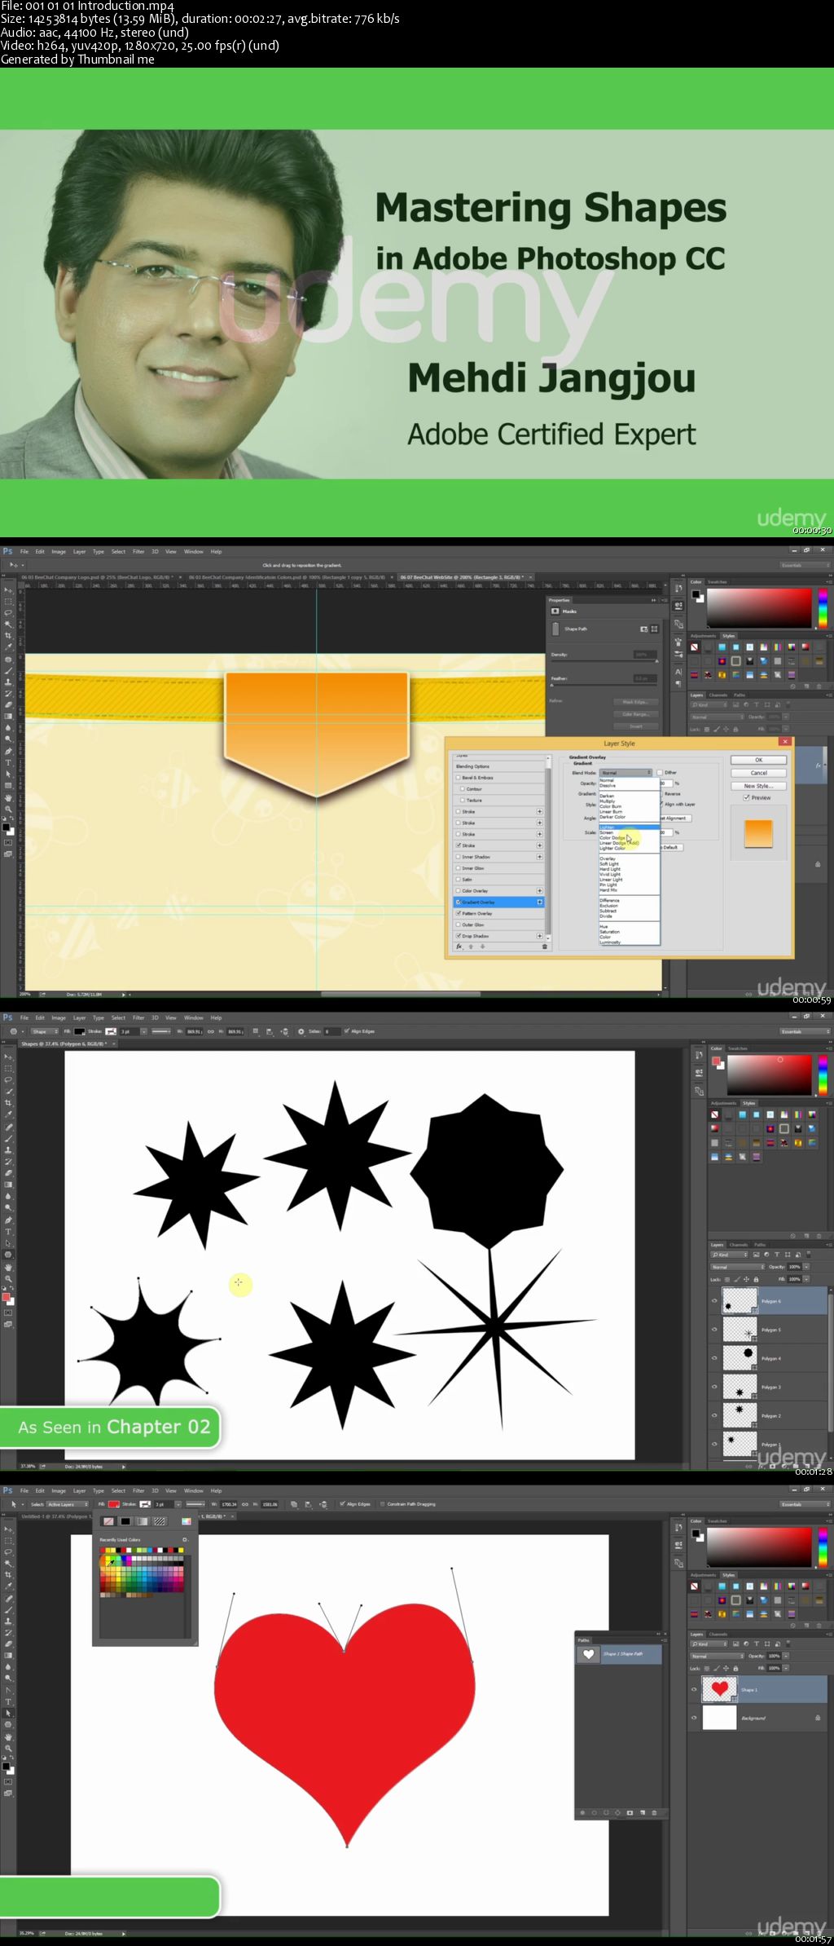Click Path Alignment icon in heart-frame options bar
Image resolution: width=834 pixels, height=1946 pixels.
point(308,1504)
